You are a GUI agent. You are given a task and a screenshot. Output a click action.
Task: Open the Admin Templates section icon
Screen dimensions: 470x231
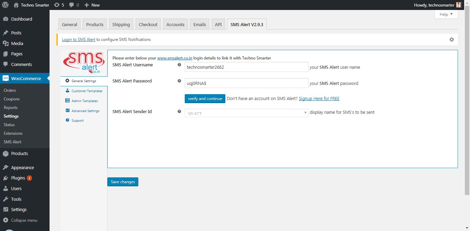coord(67,101)
